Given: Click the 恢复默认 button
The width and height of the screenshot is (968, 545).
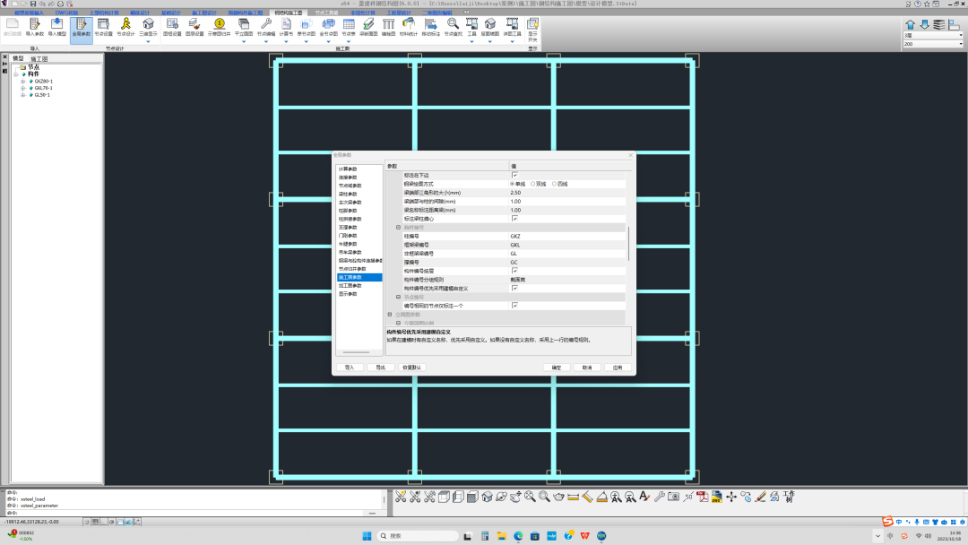Looking at the screenshot, I should click(x=411, y=368).
